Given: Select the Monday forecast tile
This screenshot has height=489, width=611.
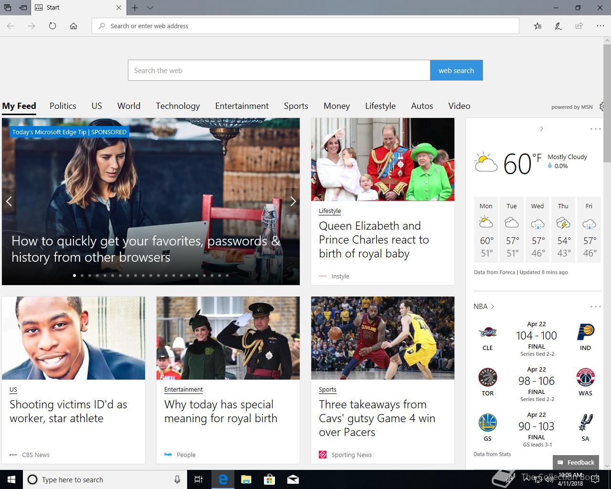Looking at the screenshot, I should click(x=486, y=230).
